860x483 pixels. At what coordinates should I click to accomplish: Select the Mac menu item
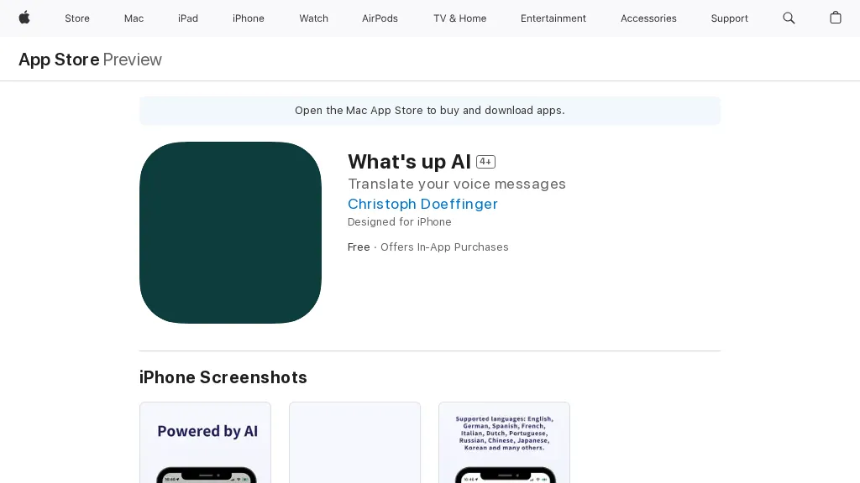tap(134, 18)
